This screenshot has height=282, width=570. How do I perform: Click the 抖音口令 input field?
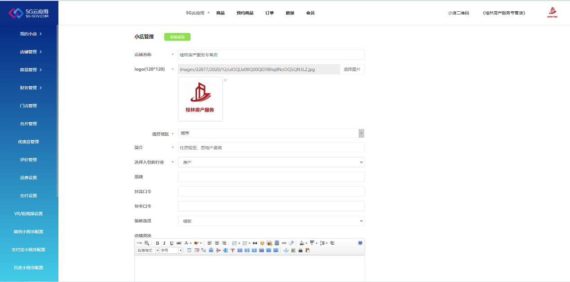point(271,192)
